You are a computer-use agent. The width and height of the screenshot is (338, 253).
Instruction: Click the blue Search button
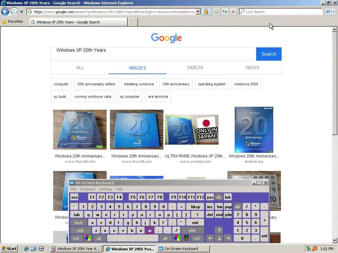[x=269, y=54]
